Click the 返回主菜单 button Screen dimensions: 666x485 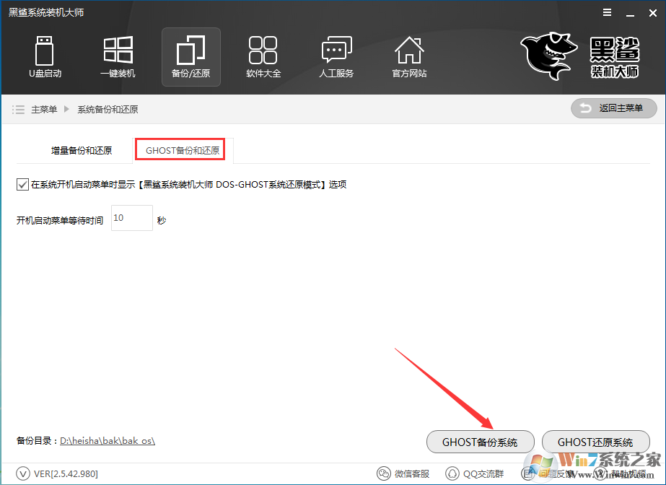click(614, 108)
